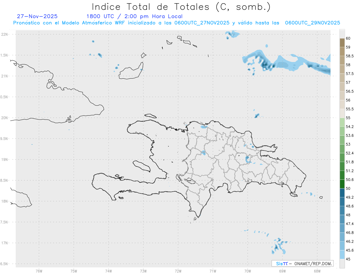Click the color bar label '57.5'
This screenshot has height=275, width=356.
[350, 74]
